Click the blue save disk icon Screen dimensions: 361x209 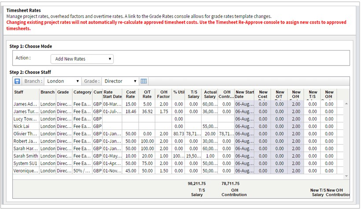tap(17, 81)
